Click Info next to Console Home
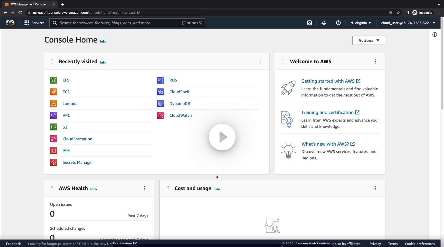This screenshot has height=247, width=444. click(103, 41)
